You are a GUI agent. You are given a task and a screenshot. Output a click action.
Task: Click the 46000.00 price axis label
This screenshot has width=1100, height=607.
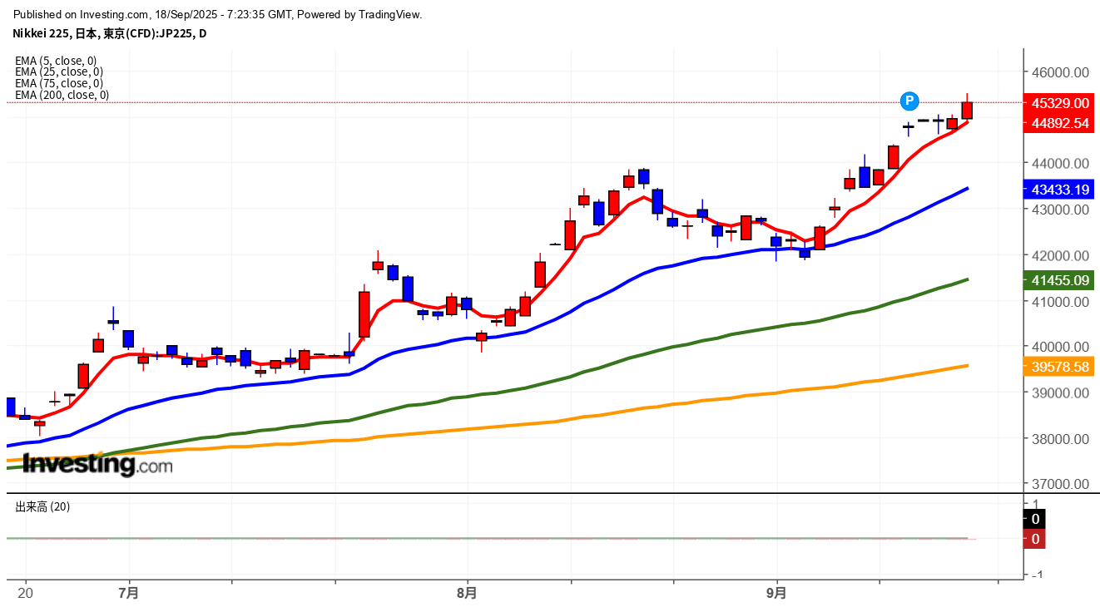coord(1060,72)
